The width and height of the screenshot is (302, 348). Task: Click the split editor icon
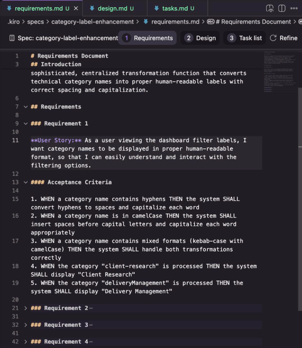pos(282,8)
